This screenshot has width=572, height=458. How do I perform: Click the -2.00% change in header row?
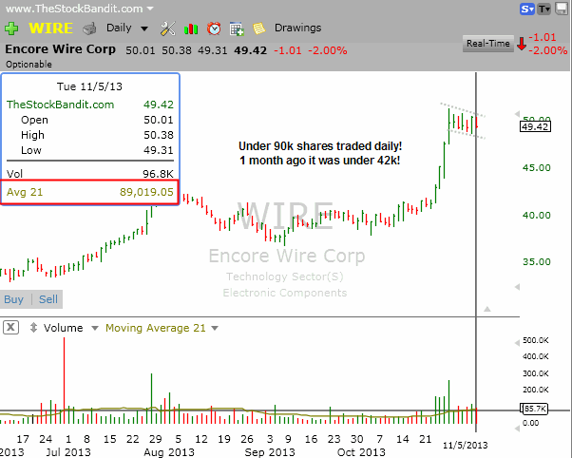pyautogui.click(x=328, y=50)
